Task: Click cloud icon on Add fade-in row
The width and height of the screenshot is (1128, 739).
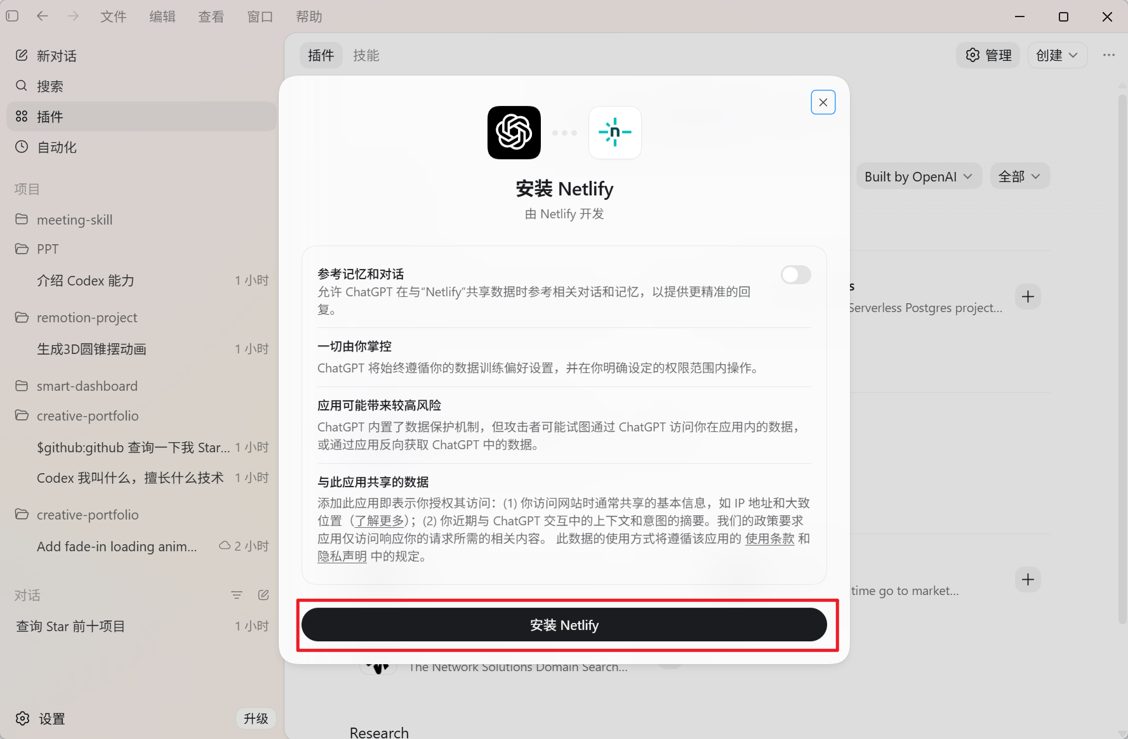Action: (x=225, y=546)
